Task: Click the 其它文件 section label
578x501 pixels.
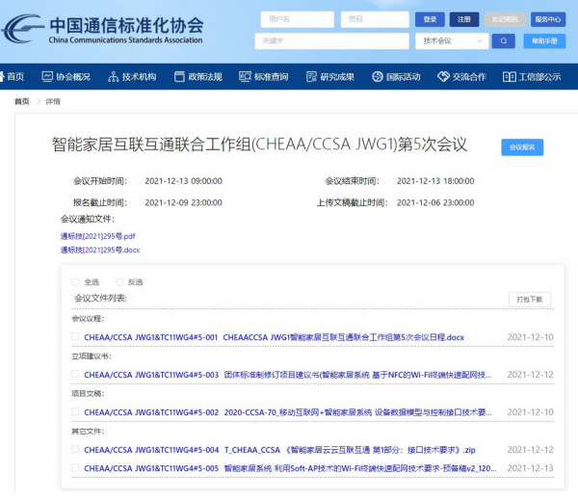Action: [88, 431]
